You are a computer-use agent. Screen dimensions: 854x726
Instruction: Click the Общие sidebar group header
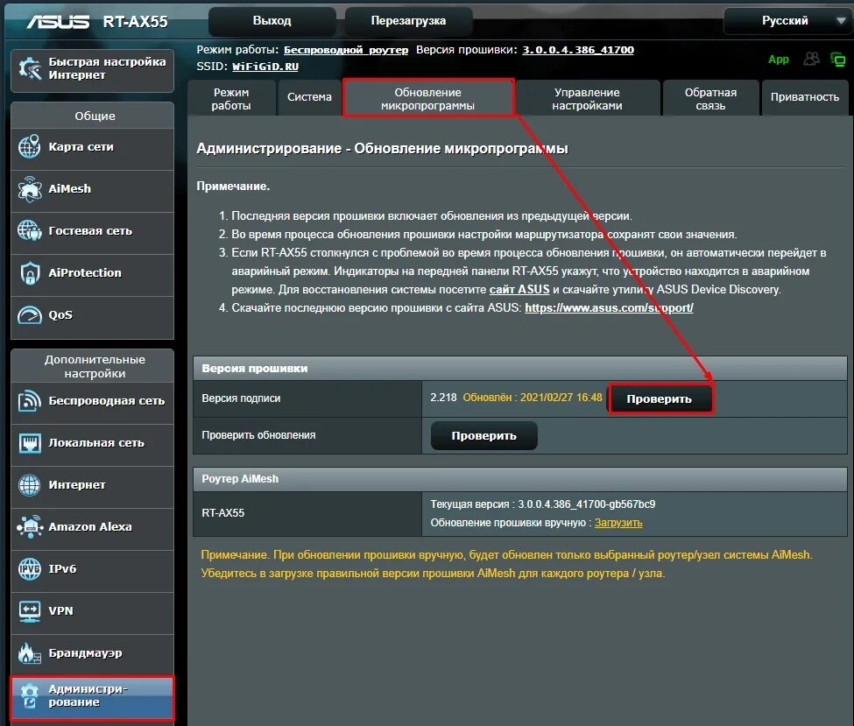coord(95,116)
